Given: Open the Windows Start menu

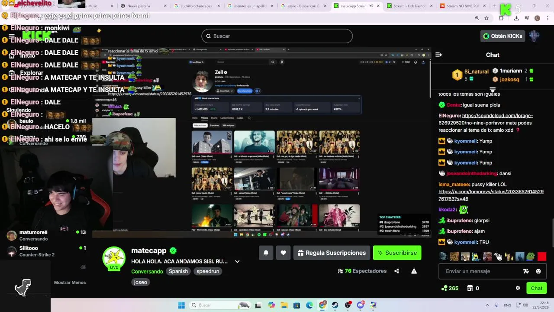Looking at the screenshot, I should 181,305.
